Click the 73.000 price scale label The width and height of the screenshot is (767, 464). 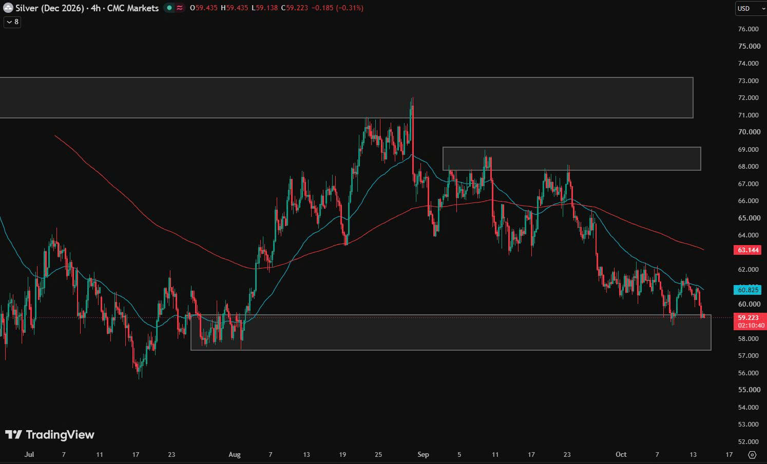point(749,81)
